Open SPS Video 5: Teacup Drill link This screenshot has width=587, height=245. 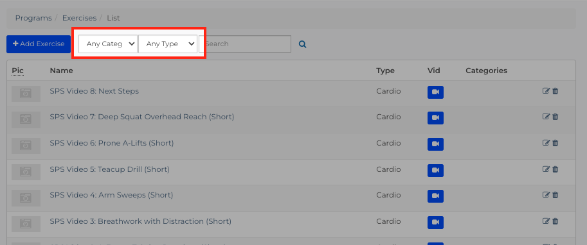point(110,169)
